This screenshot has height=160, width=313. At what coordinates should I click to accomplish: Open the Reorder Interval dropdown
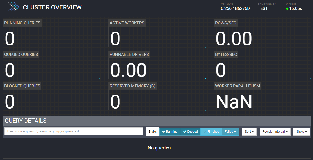tap(275, 132)
